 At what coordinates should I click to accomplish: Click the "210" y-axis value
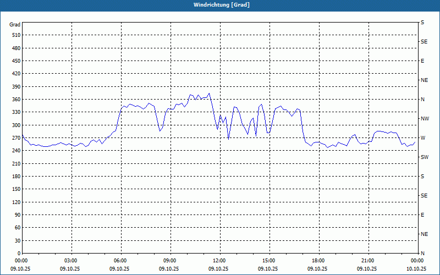[x=16, y=163]
